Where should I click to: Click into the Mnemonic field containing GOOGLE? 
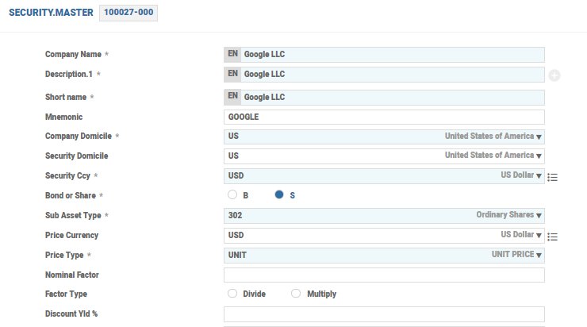click(x=384, y=117)
